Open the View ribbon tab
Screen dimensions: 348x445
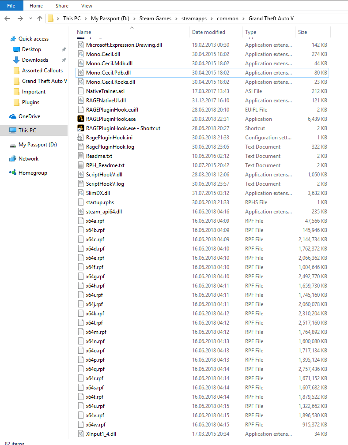point(87,6)
